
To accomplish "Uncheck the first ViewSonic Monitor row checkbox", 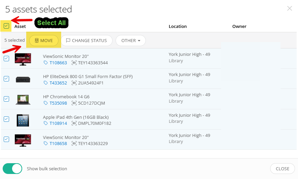I will [6, 59].
